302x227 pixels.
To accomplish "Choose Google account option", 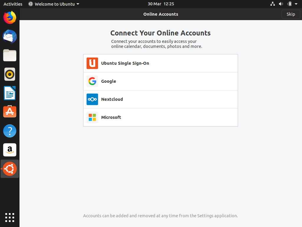I will pyautogui.click(x=160, y=81).
